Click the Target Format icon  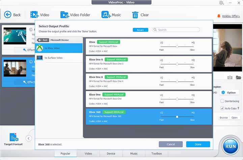coord(13,137)
